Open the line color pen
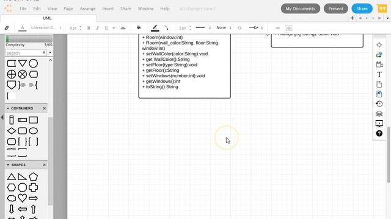Viewport: 391px width, 219px height. point(155,28)
